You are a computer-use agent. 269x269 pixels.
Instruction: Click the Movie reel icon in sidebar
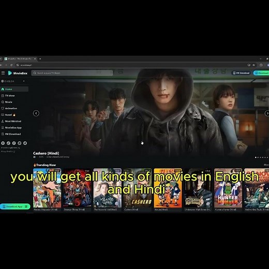pyautogui.click(x=3, y=102)
